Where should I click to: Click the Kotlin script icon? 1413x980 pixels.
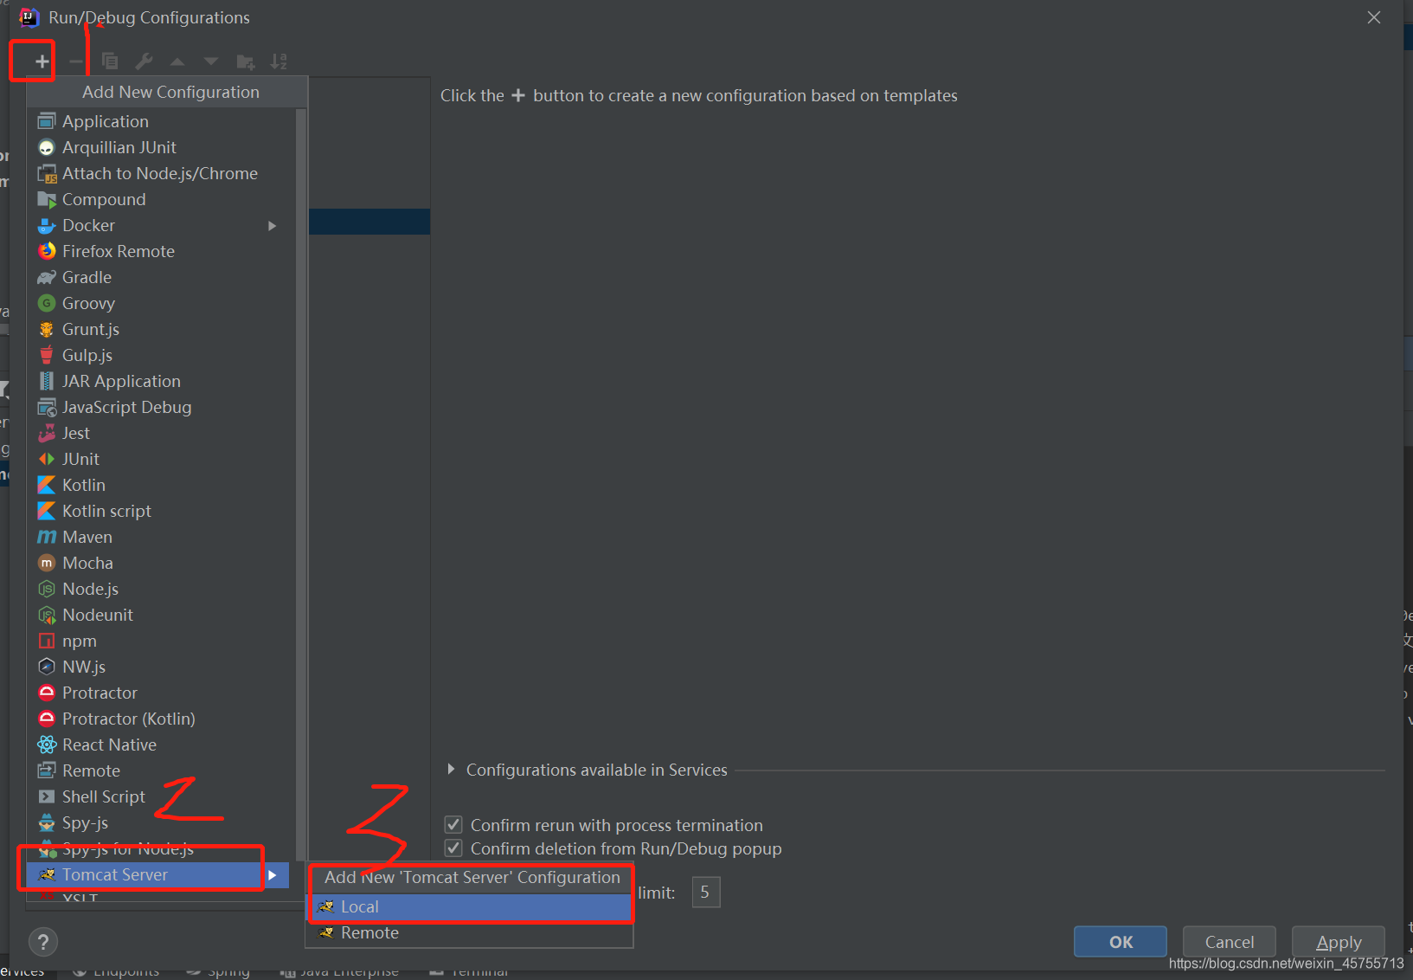[x=47, y=511]
